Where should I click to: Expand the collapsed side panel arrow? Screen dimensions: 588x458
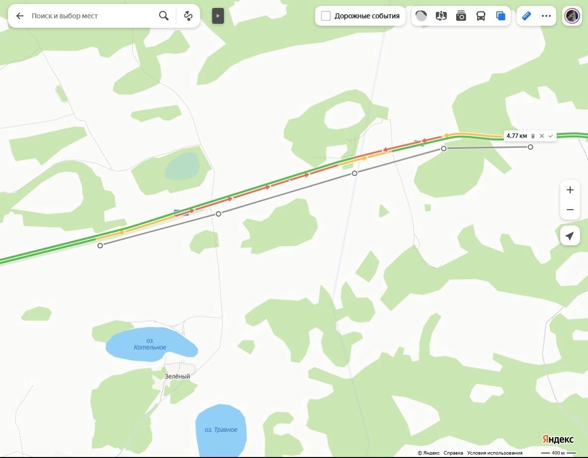tap(218, 16)
